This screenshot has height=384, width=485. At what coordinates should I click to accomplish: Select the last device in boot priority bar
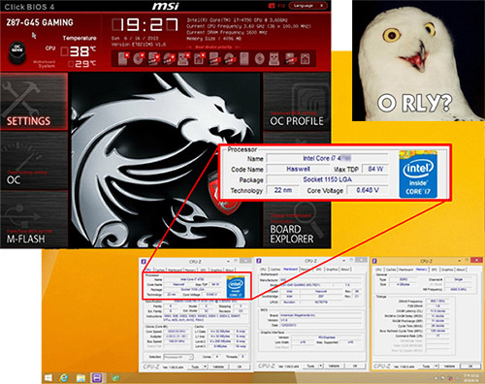pos(305,59)
